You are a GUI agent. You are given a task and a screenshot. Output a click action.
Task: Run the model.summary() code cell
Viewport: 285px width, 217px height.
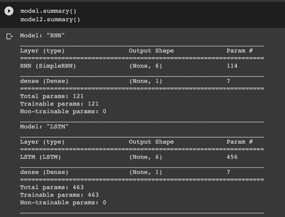pyautogui.click(x=9, y=11)
